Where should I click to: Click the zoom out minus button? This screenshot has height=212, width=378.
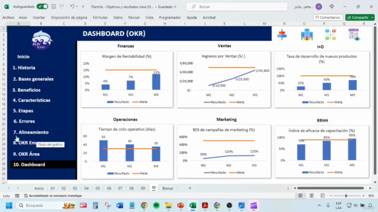[x=331, y=196]
